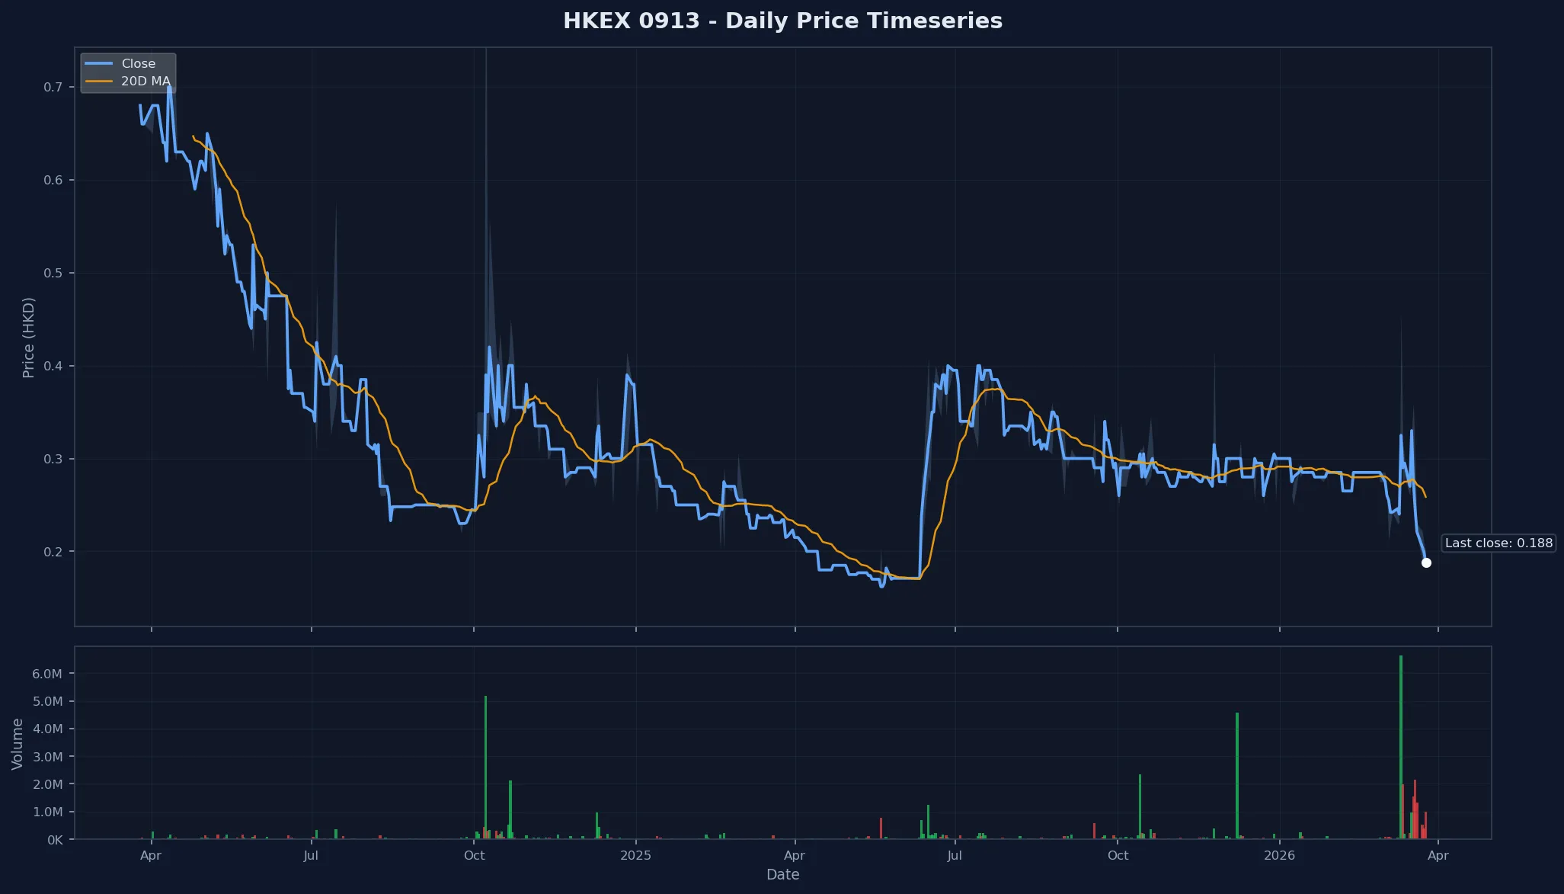Click the '2025' x-axis tick label

637,855
